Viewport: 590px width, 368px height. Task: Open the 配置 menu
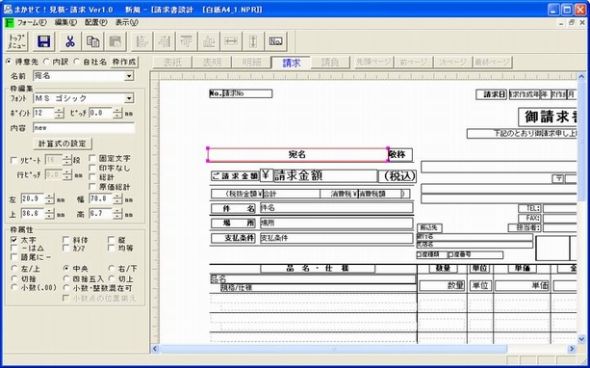[96, 22]
